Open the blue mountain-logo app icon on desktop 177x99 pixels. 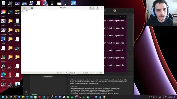[74, 3]
